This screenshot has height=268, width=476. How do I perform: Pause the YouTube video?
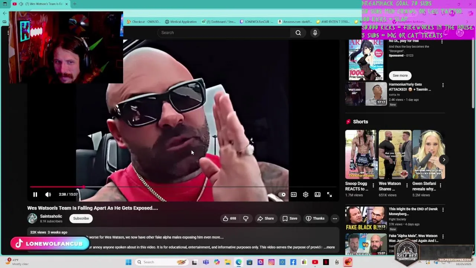(x=35, y=194)
